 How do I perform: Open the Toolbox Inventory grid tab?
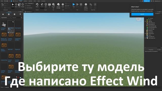coord(9,14)
